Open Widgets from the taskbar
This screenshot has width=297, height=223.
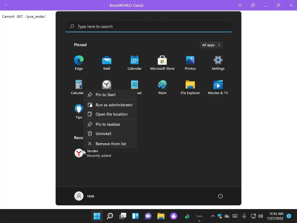click(135, 216)
